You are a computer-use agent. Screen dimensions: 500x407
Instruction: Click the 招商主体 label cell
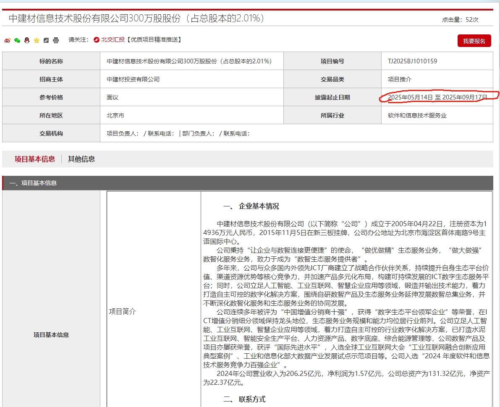click(x=51, y=79)
